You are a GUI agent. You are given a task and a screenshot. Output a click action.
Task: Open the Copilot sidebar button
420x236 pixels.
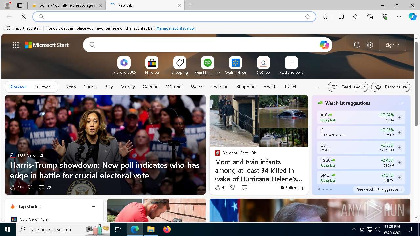(x=412, y=17)
